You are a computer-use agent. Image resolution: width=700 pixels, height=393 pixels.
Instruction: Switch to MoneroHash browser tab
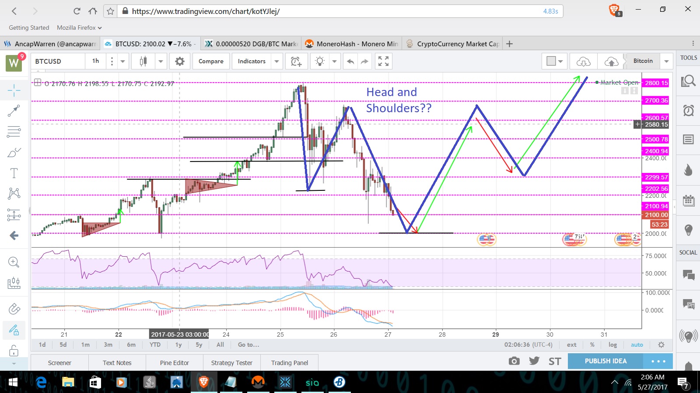[x=352, y=44]
